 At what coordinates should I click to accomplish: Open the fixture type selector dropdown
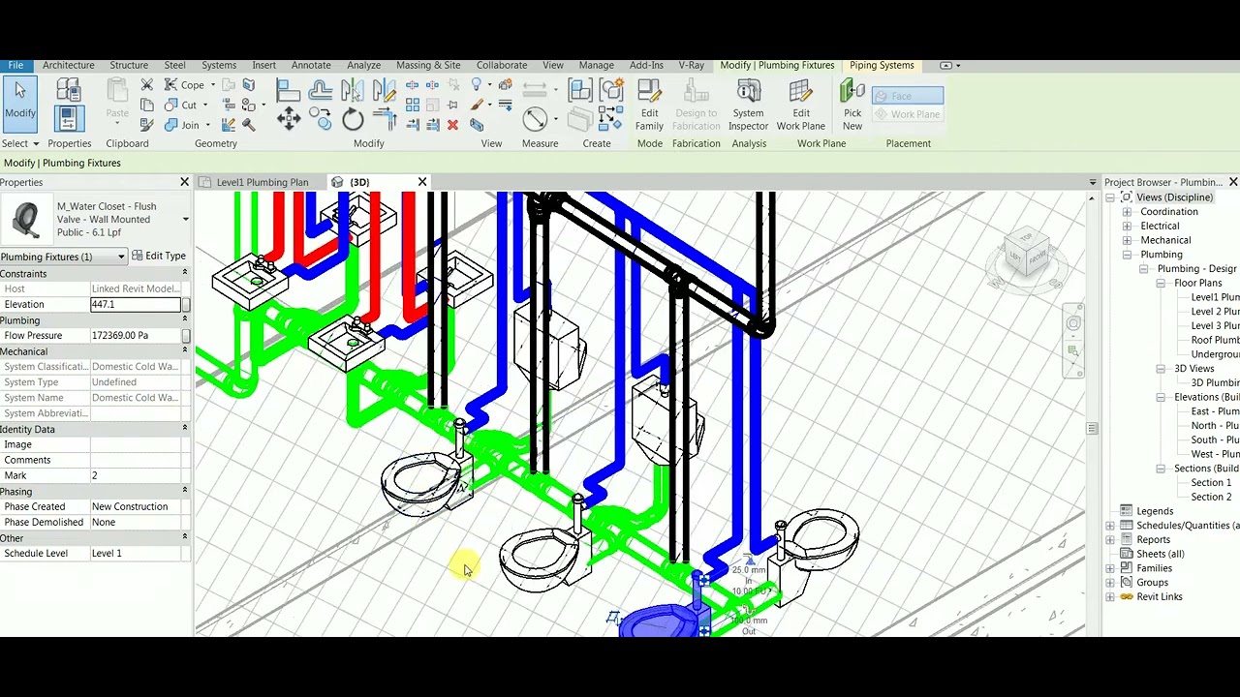pos(185,220)
